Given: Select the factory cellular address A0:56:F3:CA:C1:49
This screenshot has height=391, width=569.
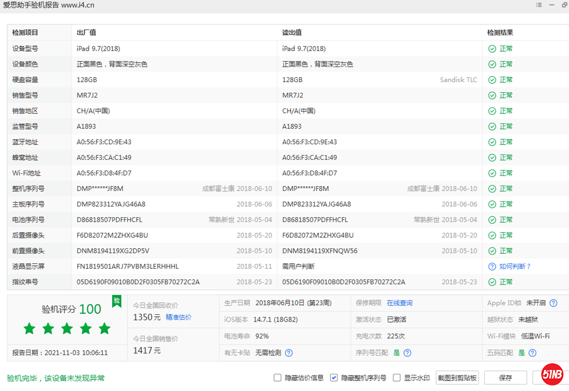Looking at the screenshot, I should pyautogui.click(x=104, y=158).
